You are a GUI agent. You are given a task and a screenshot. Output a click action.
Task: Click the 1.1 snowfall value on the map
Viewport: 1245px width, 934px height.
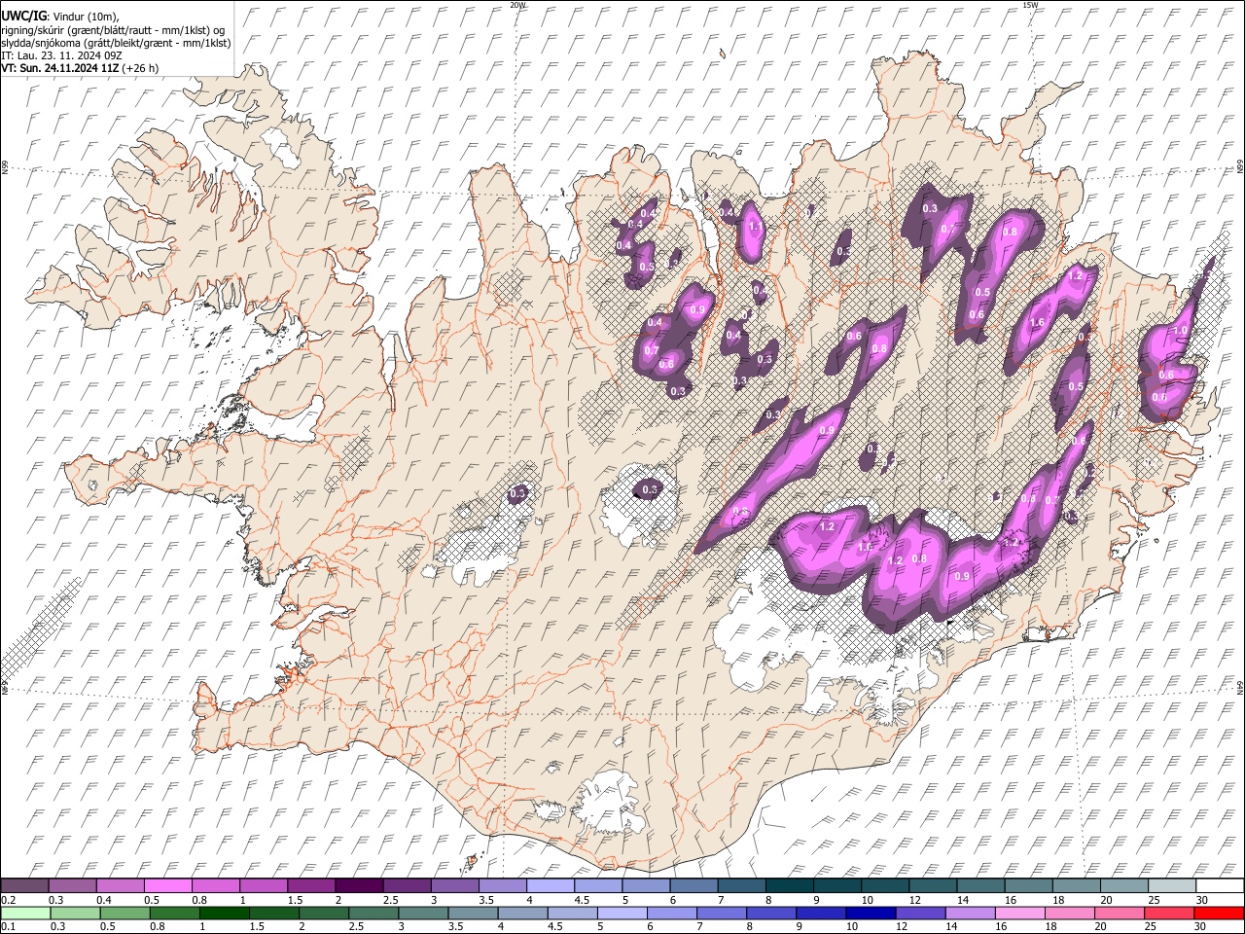click(x=755, y=227)
